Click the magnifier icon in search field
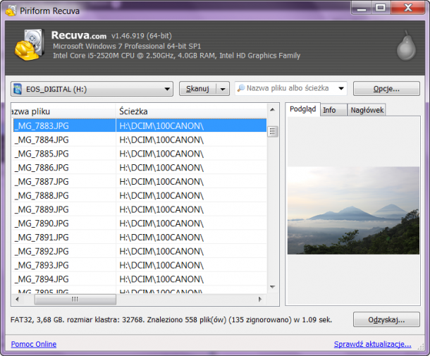This screenshot has width=430, height=356. click(241, 88)
